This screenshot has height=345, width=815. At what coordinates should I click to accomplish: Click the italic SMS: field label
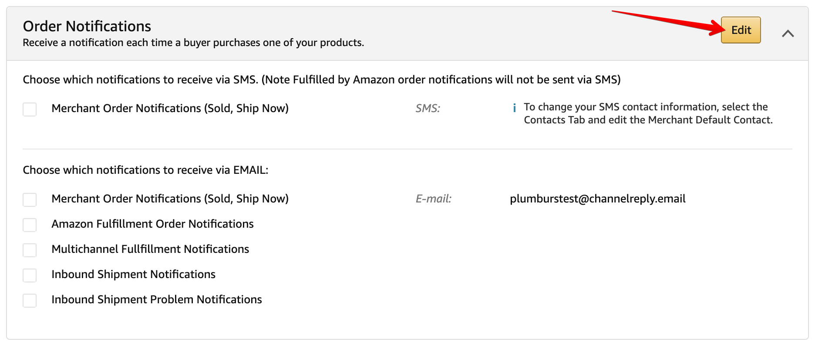coord(428,108)
